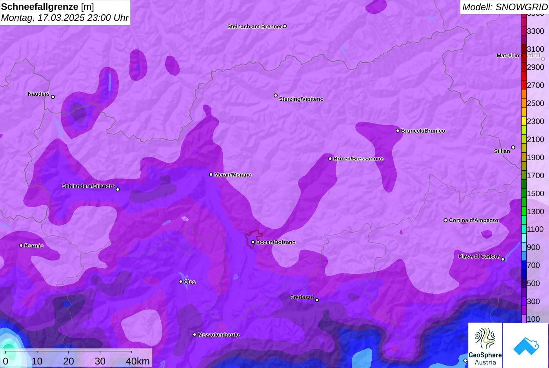Click the red color swatch beside 2700
The height and width of the screenshot is (368, 549).
coord(524,85)
